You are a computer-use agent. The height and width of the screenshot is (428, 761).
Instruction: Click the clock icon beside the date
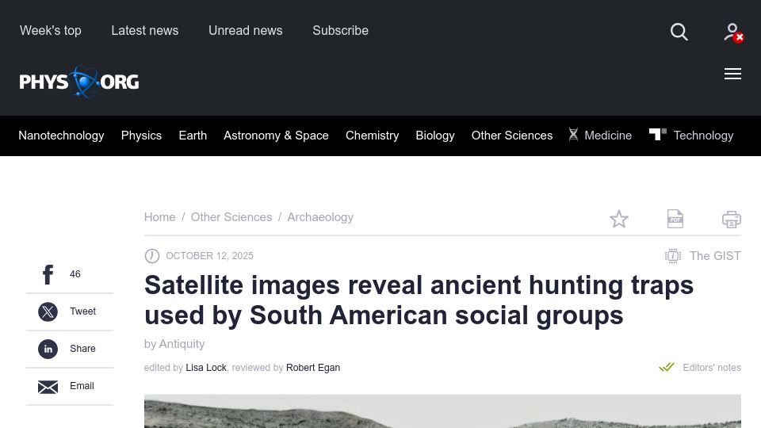pyautogui.click(x=152, y=256)
